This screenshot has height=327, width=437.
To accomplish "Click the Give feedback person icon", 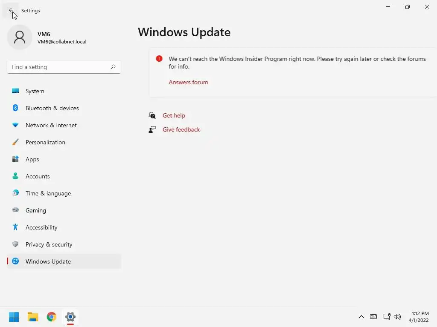I will click(152, 129).
